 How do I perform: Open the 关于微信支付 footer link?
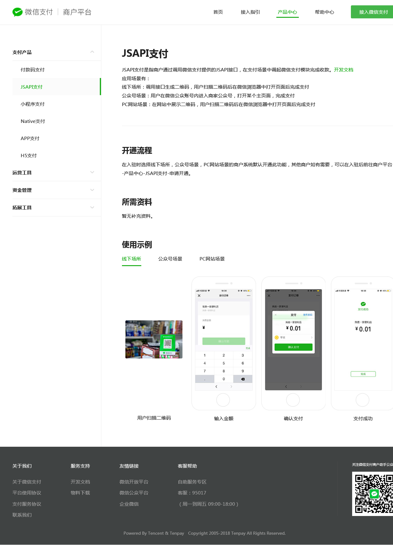coord(27,482)
